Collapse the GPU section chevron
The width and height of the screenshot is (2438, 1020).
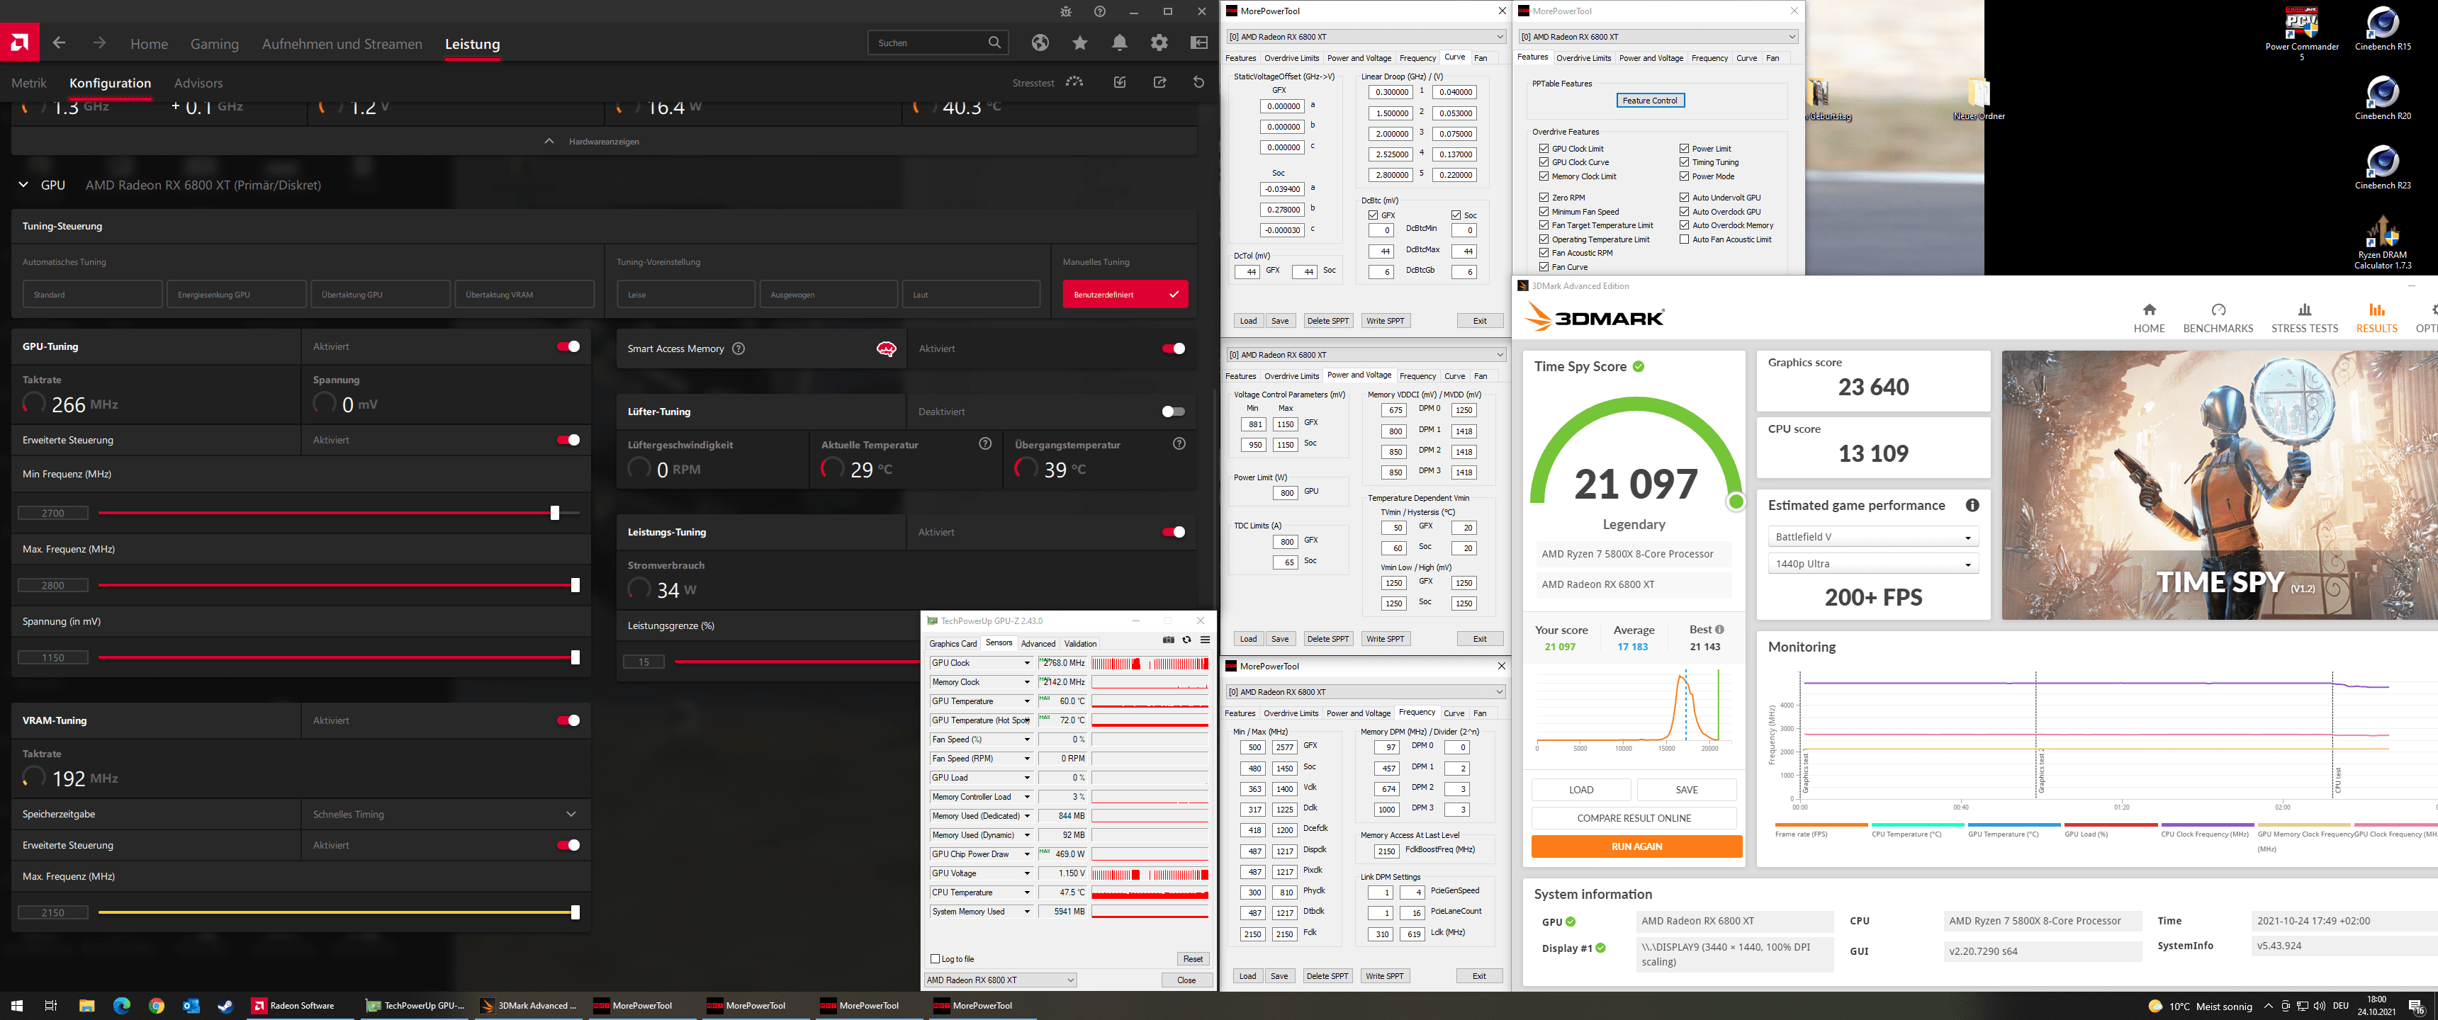tap(23, 184)
